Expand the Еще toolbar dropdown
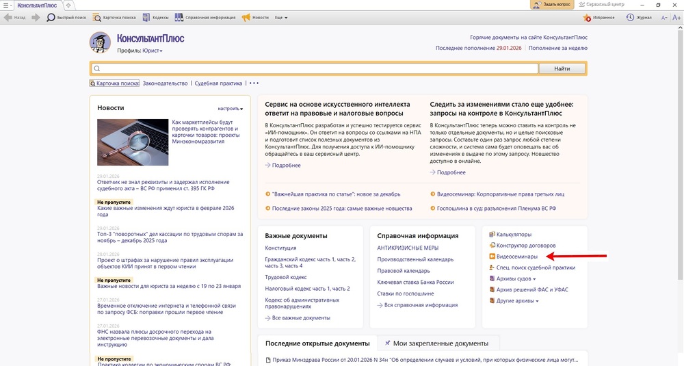684x366 pixels. [x=281, y=17]
